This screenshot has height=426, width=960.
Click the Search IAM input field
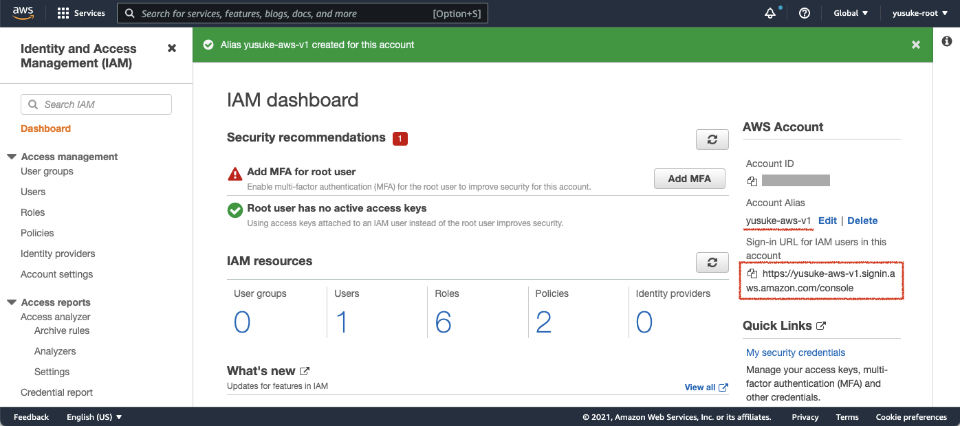click(x=96, y=104)
